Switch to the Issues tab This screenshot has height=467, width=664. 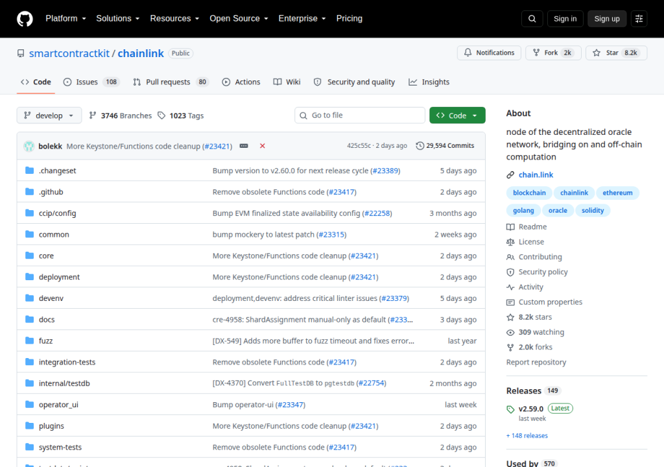click(91, 82)
